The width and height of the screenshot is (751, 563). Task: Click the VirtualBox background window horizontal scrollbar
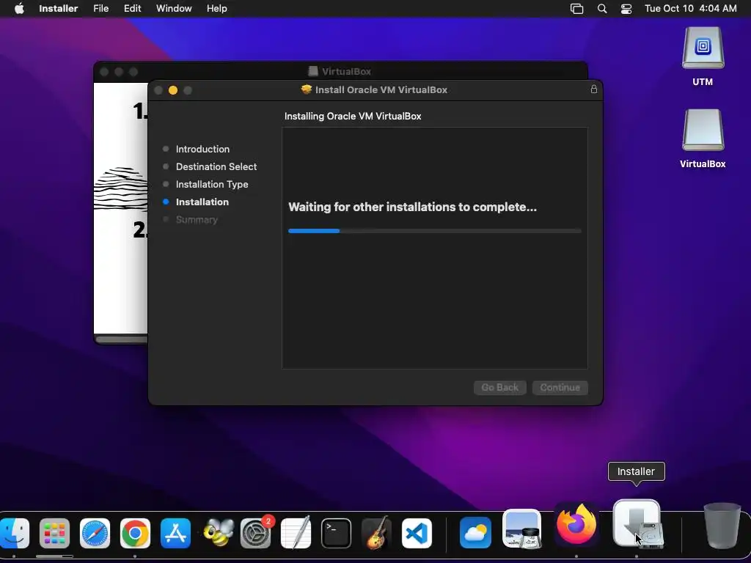pos(122,339)
